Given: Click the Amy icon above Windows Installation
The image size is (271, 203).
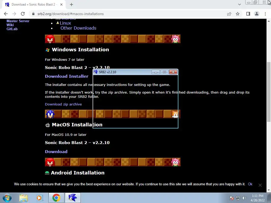Looking at the screenshot, I should [x=176, y=39].
